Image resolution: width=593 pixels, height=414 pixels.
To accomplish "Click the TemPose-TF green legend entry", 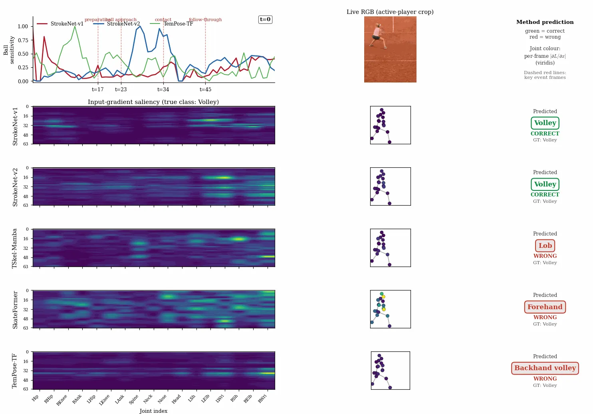I will [x=171, y=24].
